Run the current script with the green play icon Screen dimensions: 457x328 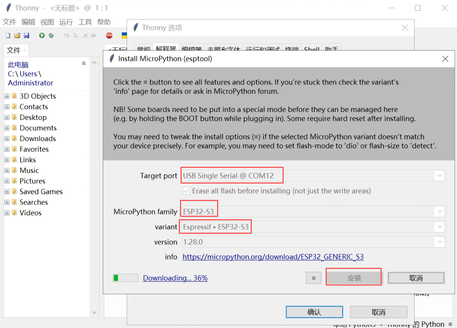42,35
